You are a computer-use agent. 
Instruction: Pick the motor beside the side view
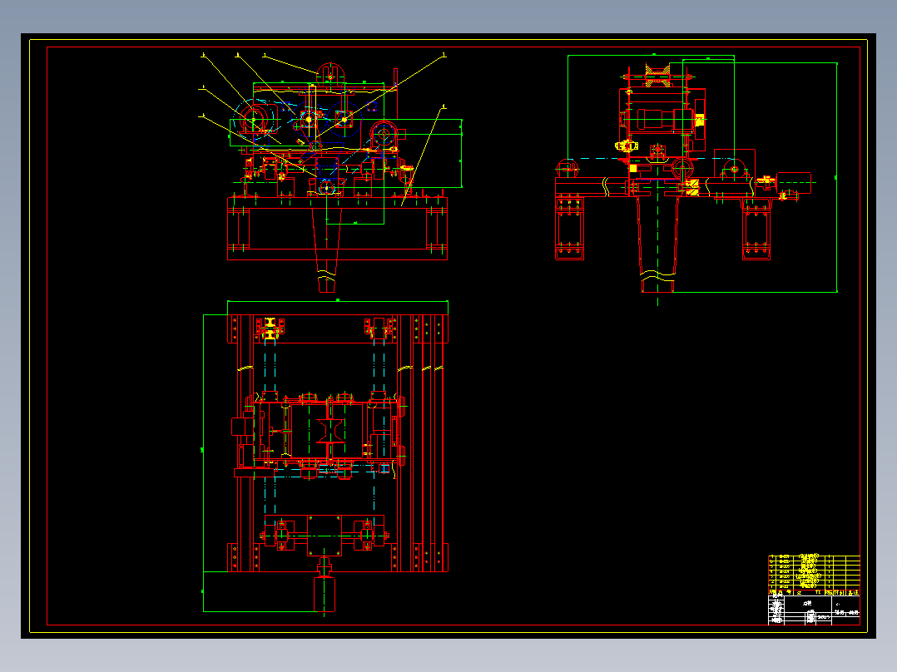(x=794, y=183)
